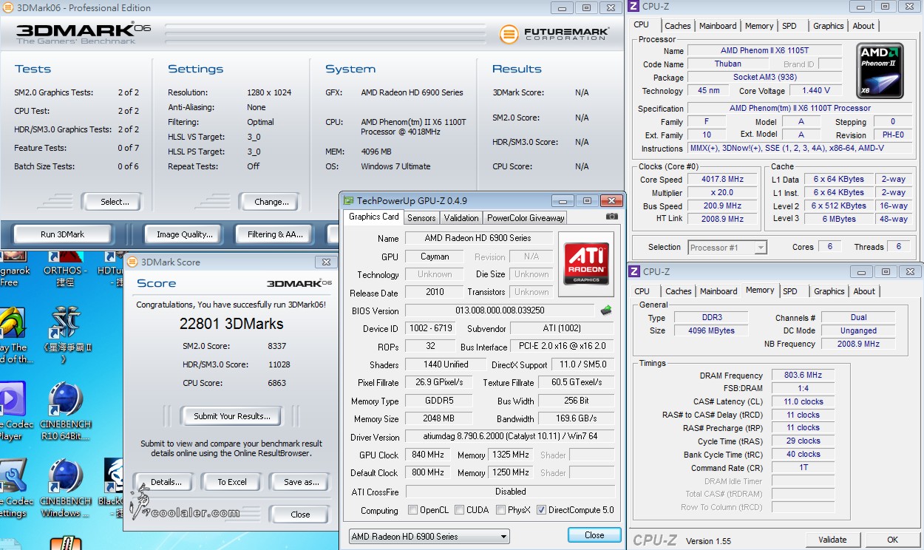Click the lower CPU-Z window title icon
The height and width of the screenshot is (550, 924).
pyautogui.click(x=634, y=271)
